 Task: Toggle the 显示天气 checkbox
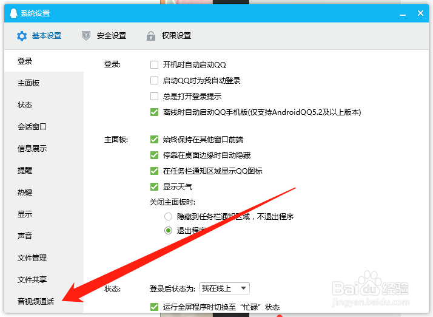(155, 186)
